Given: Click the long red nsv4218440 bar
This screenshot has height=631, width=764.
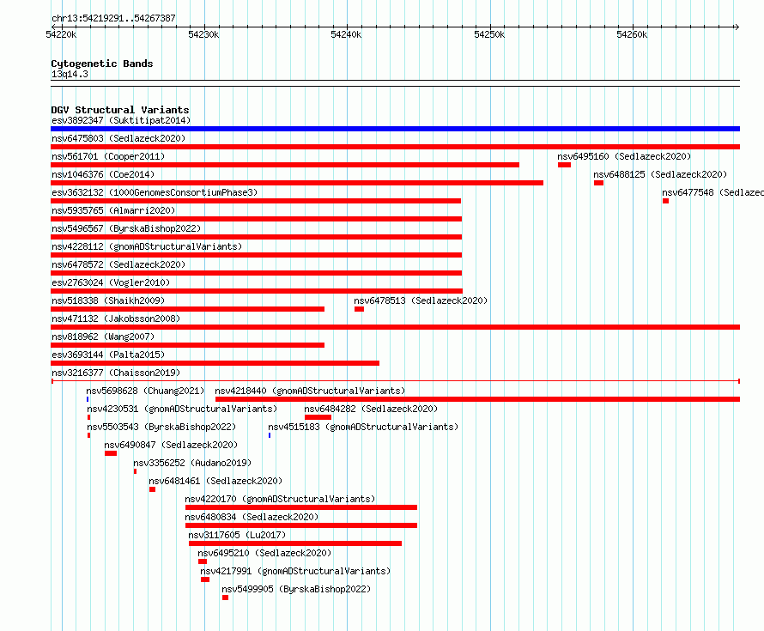Looking at the screenshot, I should [477, 399].
